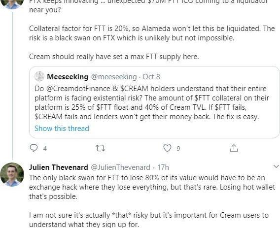Screen dimensions: 280x228
Task: Open the Julien Thevenard display name
Action: (x=59, y=167)
